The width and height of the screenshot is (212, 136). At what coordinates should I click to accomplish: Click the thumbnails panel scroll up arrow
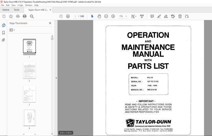point(52,36)
